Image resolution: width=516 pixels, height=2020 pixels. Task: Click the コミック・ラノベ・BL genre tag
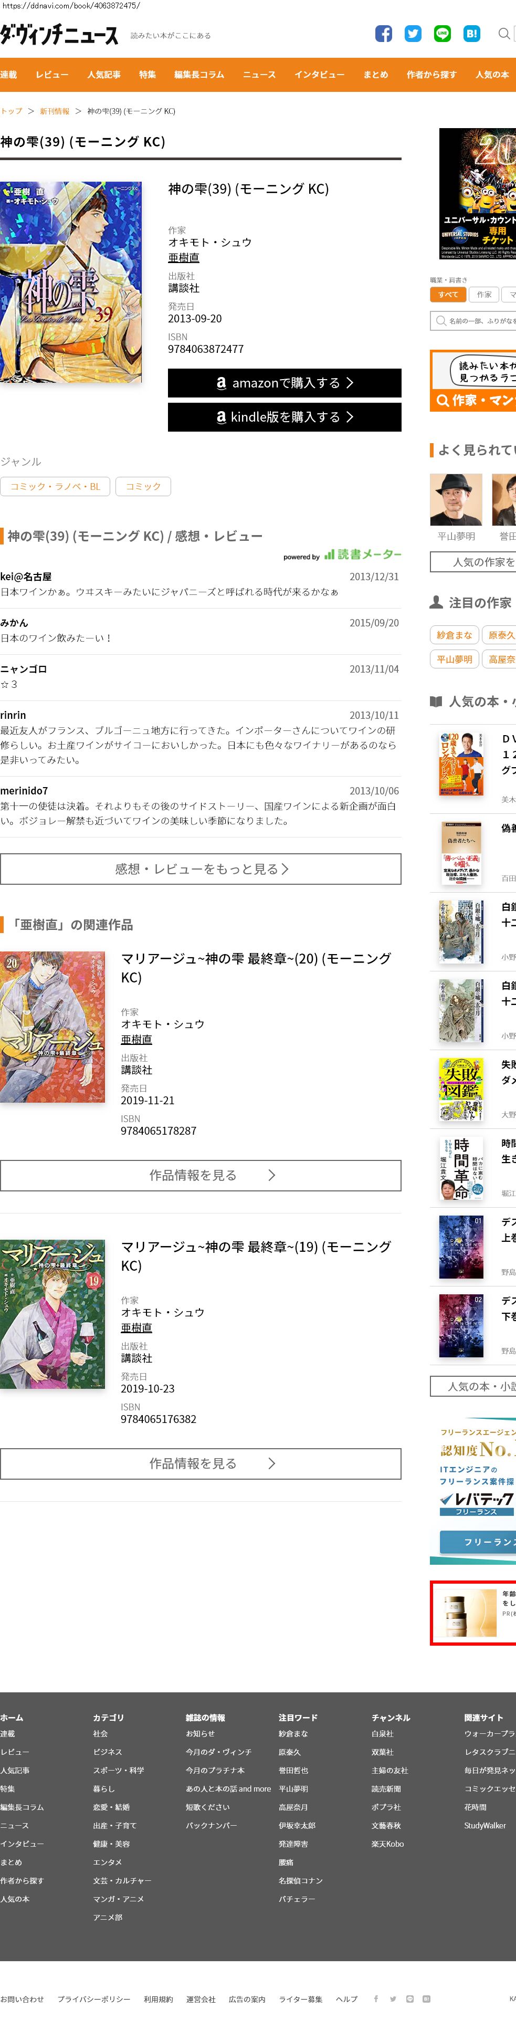point(55,486)
